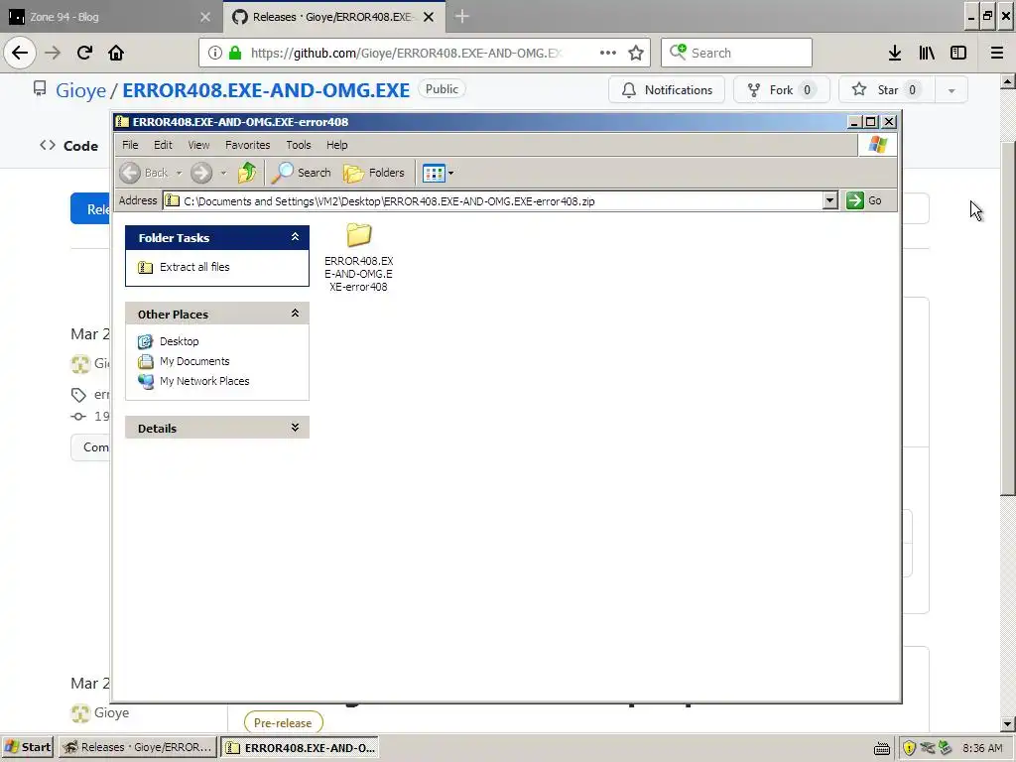This screenshot has width=1016, height=762.
Task: Collapse the Other Places panel
Action: (x=295, y=314)
